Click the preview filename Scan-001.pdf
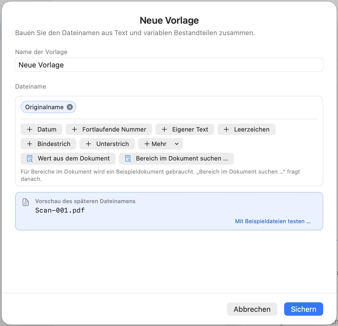Screen dimensions: 338x326 pos(60,210)
